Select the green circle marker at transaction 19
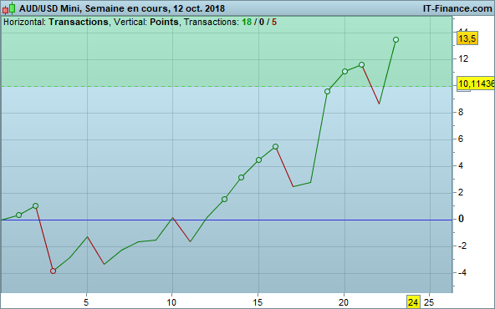Screen dimensions: 495x309 click(x=328, y=91)
